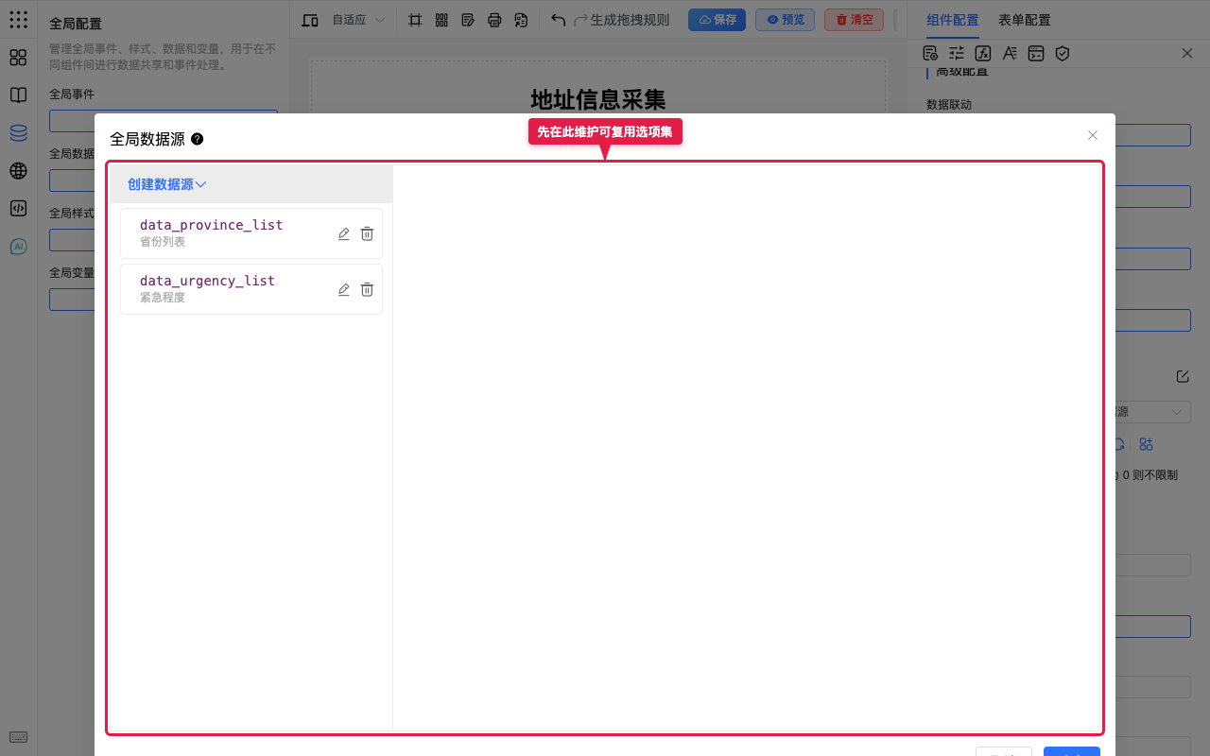Open the 创建数据源 dropdown
The image size is (1210, 756).
(166, 184)
